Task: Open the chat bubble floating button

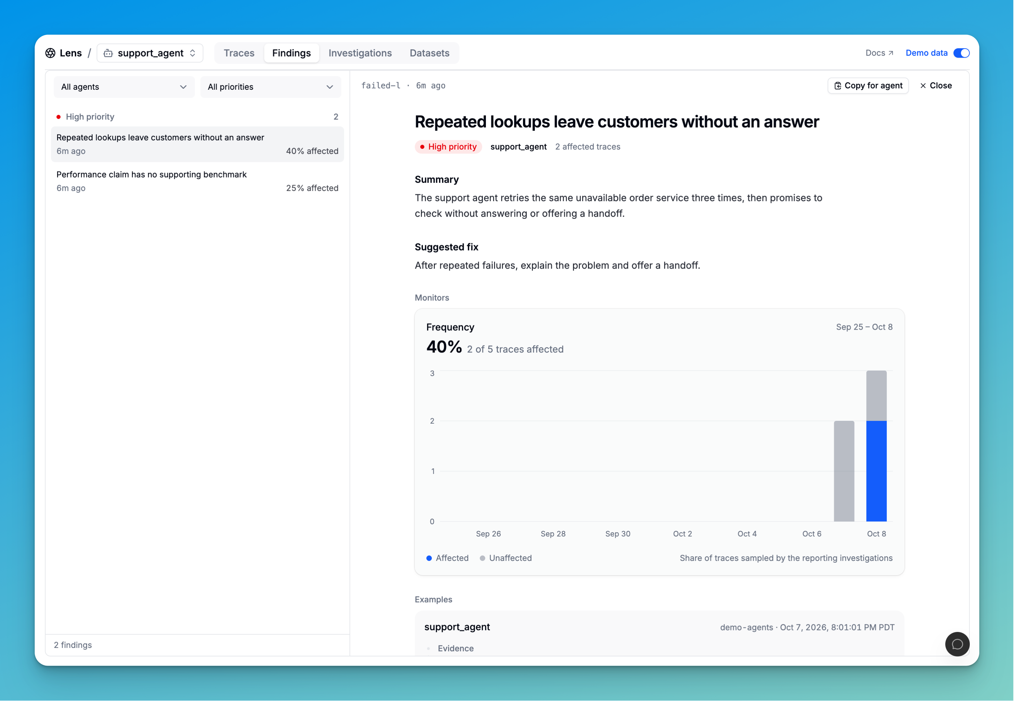Action: pos(957,644)
